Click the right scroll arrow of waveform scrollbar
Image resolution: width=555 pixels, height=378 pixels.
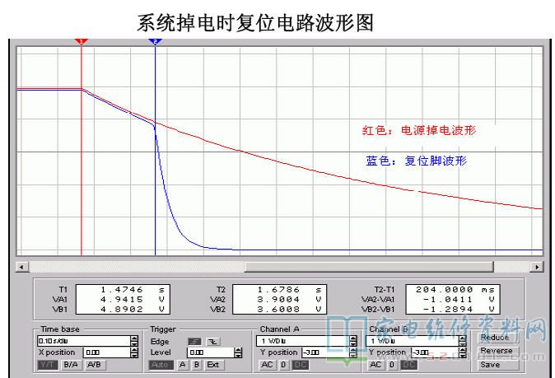point(538,267)
